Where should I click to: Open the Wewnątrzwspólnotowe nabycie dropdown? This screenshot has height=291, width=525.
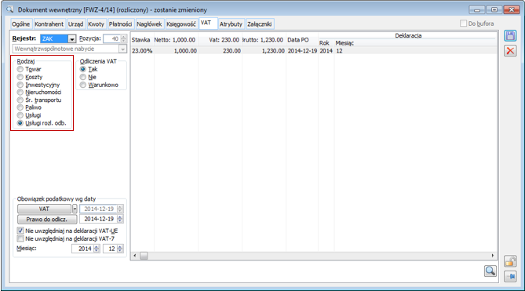pyautogui.click(x=122, y=49)
